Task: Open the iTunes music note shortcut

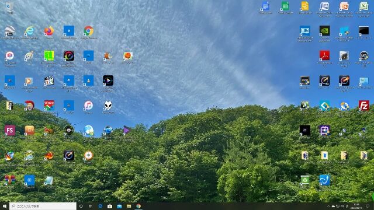Action: [x=88, y=106]
